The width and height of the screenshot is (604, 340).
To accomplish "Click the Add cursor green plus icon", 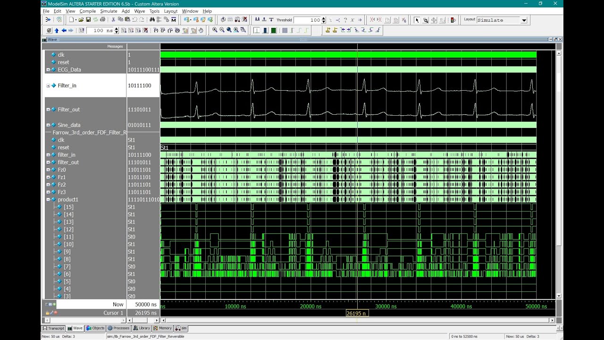I will click(x=54, y=305).
